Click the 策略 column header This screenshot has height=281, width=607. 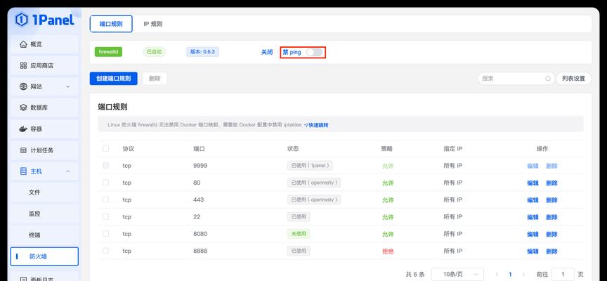(386, 149)
